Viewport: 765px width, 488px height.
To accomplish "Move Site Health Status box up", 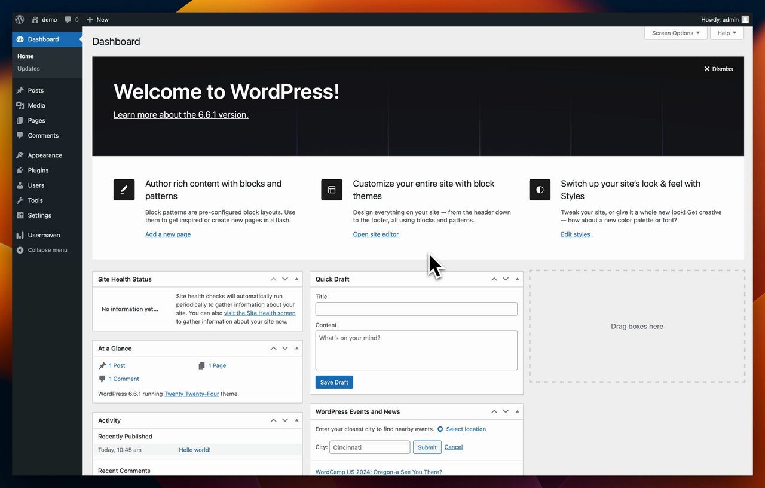I will point(273,279).
